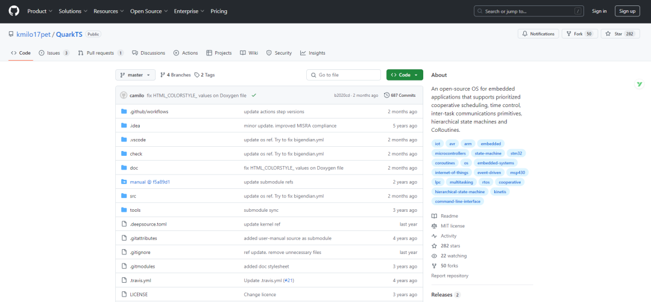
Task: Open the 'Change licence' commit message
Action: click(260, 295)
